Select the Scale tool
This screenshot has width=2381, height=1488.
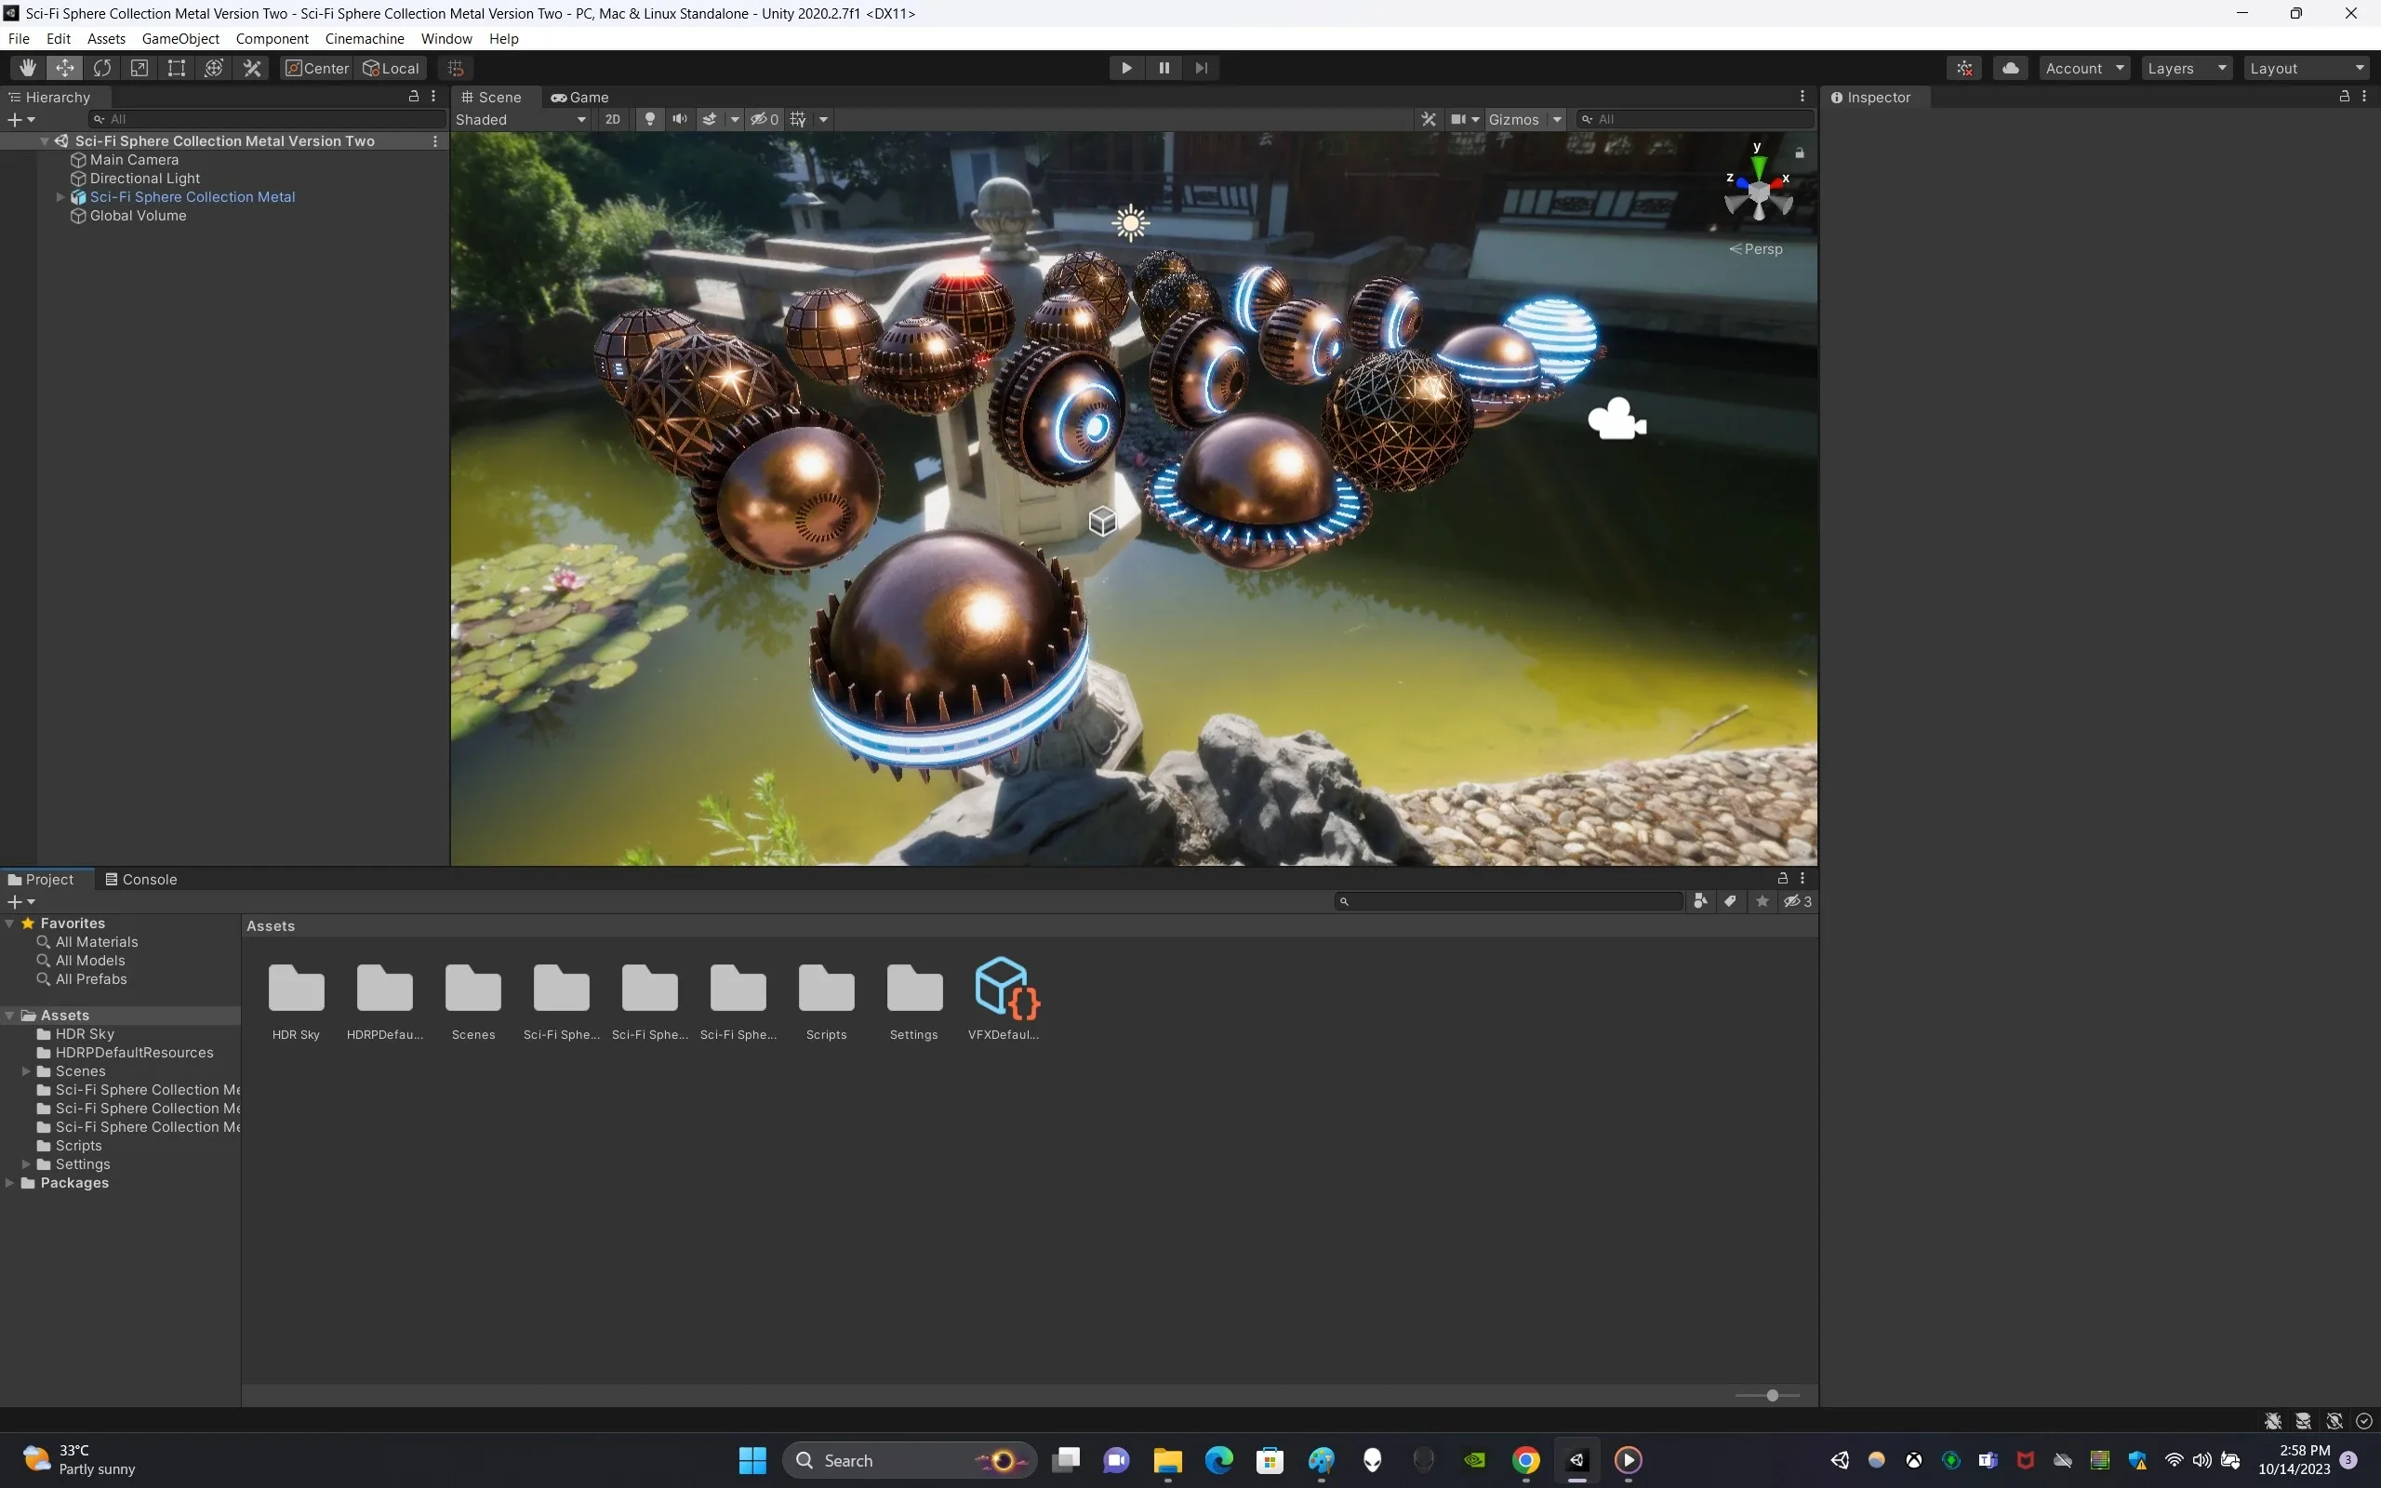(x=140, y=68)
